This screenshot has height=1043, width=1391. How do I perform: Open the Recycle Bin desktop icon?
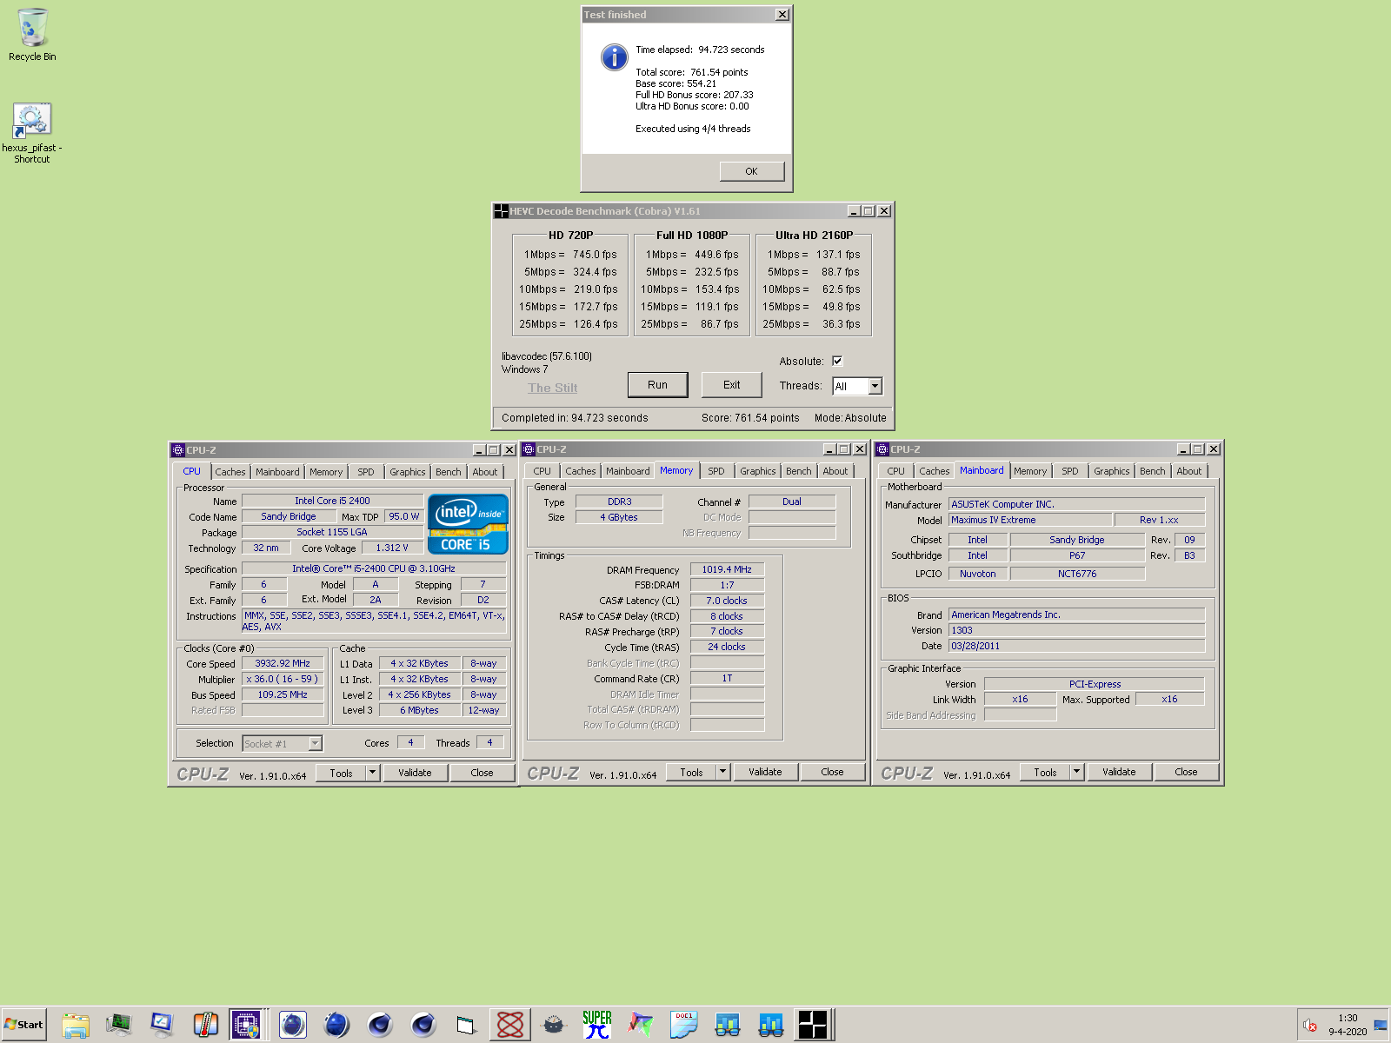(32, 35)
